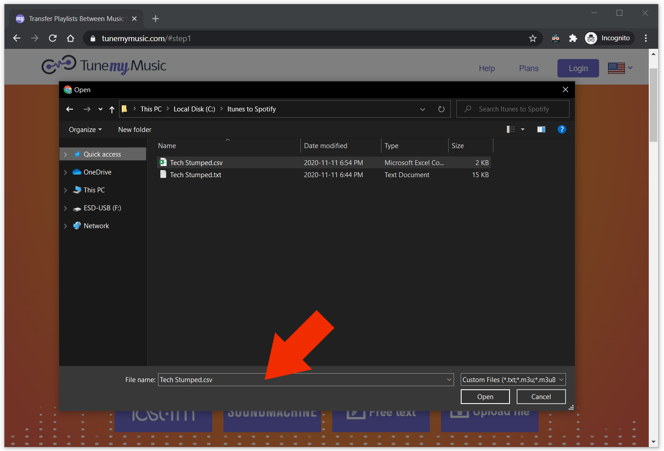
Task: Click the Incognito profile button
Action: click(x=609, y=38)
